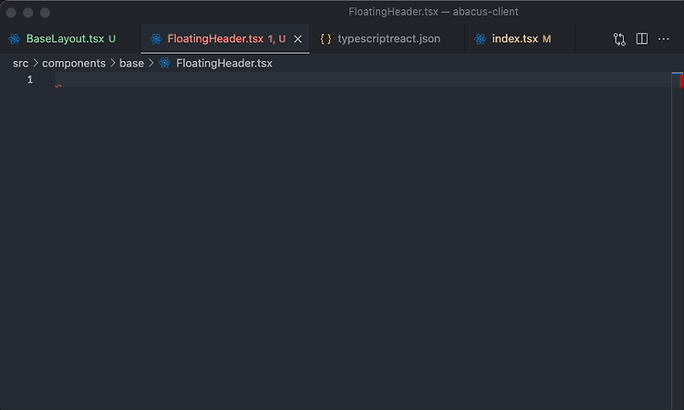Viewport: 684px width, 410px height.
Task: Click the base breadcrumb folder
Action: click(x=131, y=63)
